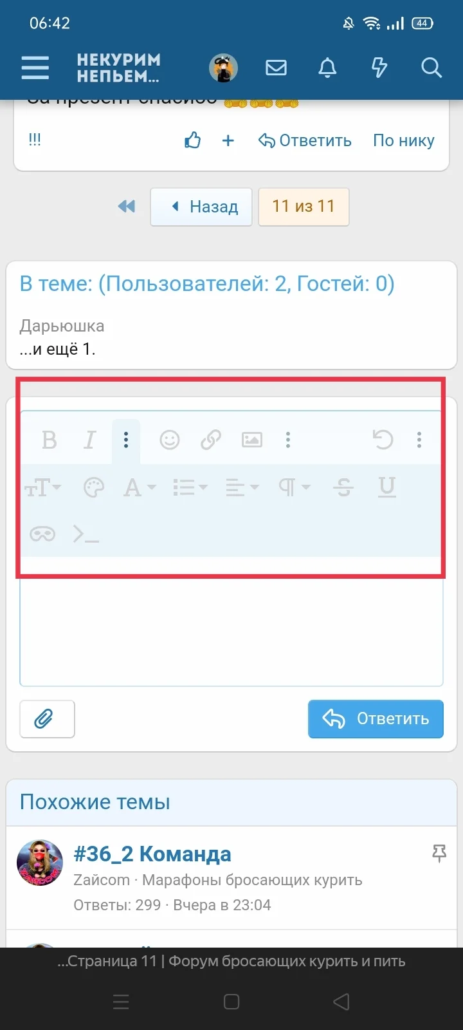Toggle italic text formatting
463x1030 pixels.
pos(89,440)
